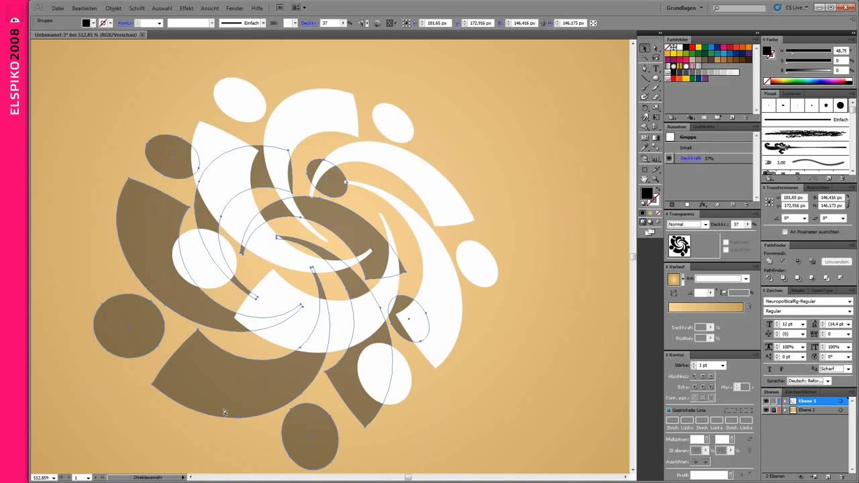Image resolution: width=859 pixels, height=483 pixels.
Task: Create a new layer with the Neue Ebene icon
Action: tap(828, 476)
